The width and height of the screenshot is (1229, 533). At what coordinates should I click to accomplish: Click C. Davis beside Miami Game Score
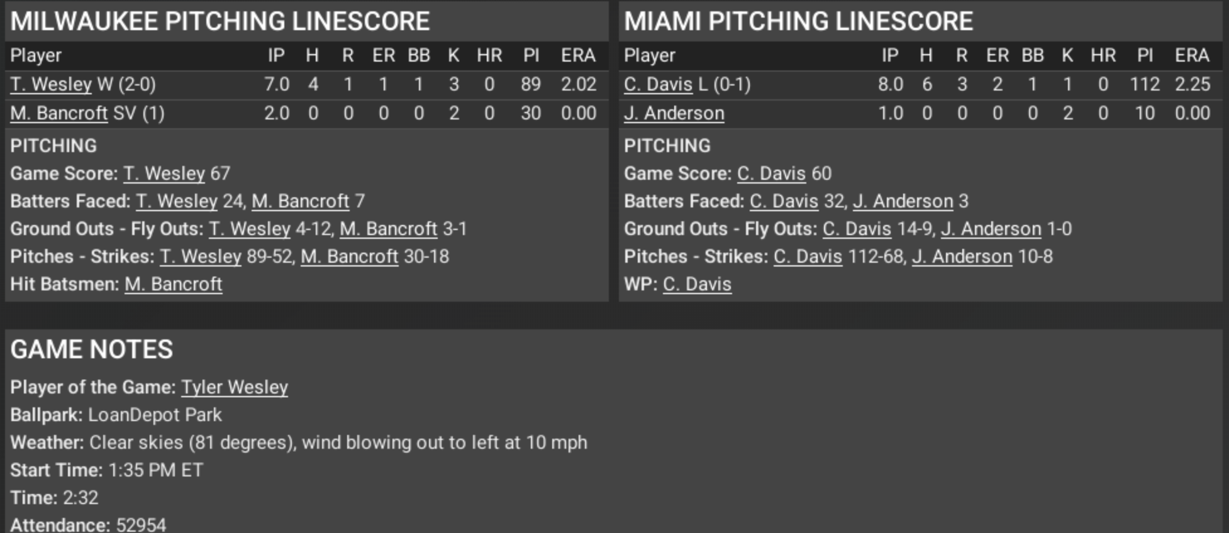(x=771, y=173)
